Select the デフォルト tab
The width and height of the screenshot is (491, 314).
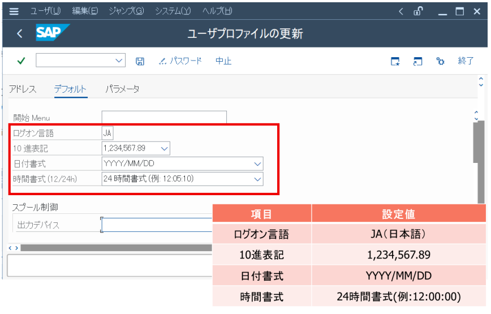pos(70,89)
